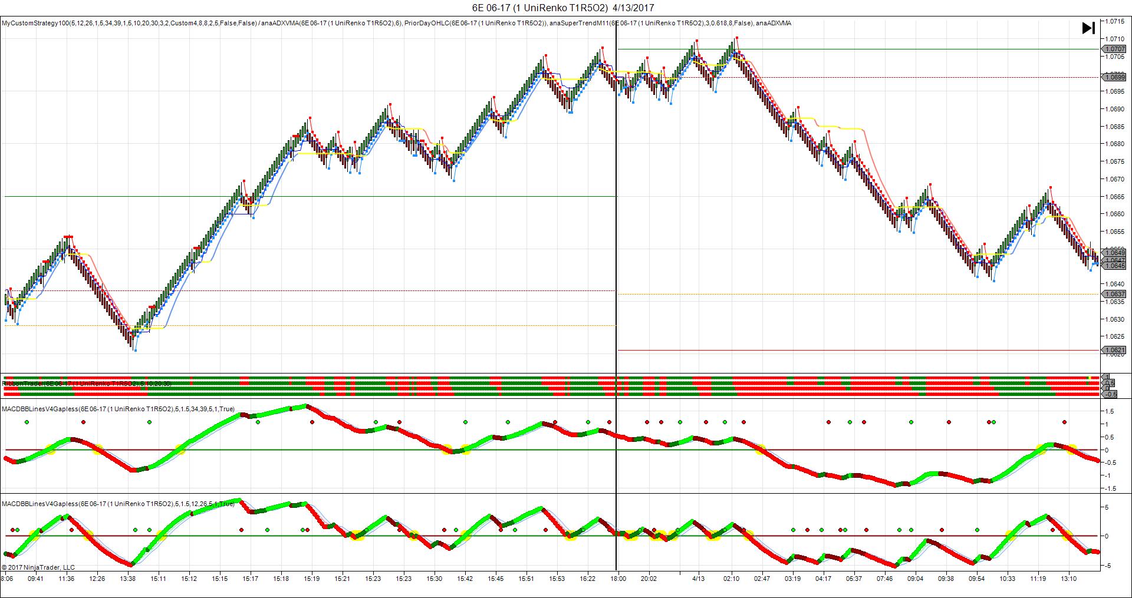Click the 15:30 time axis label
The width and height of the screenshot is (1132, 598).
point(435,579)
